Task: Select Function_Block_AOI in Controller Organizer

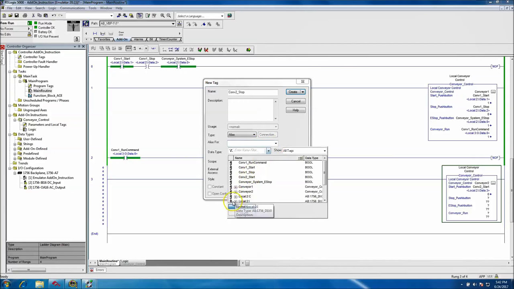Action: [x=48, y=96]
